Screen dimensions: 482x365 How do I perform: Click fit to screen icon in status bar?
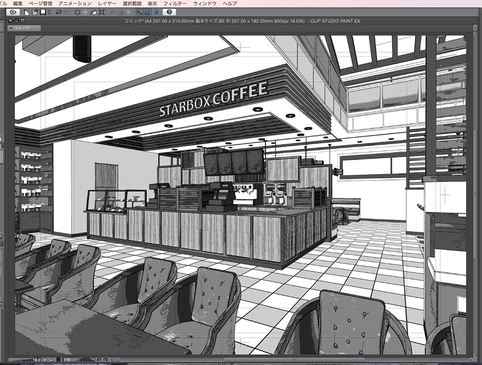(58, 360)
